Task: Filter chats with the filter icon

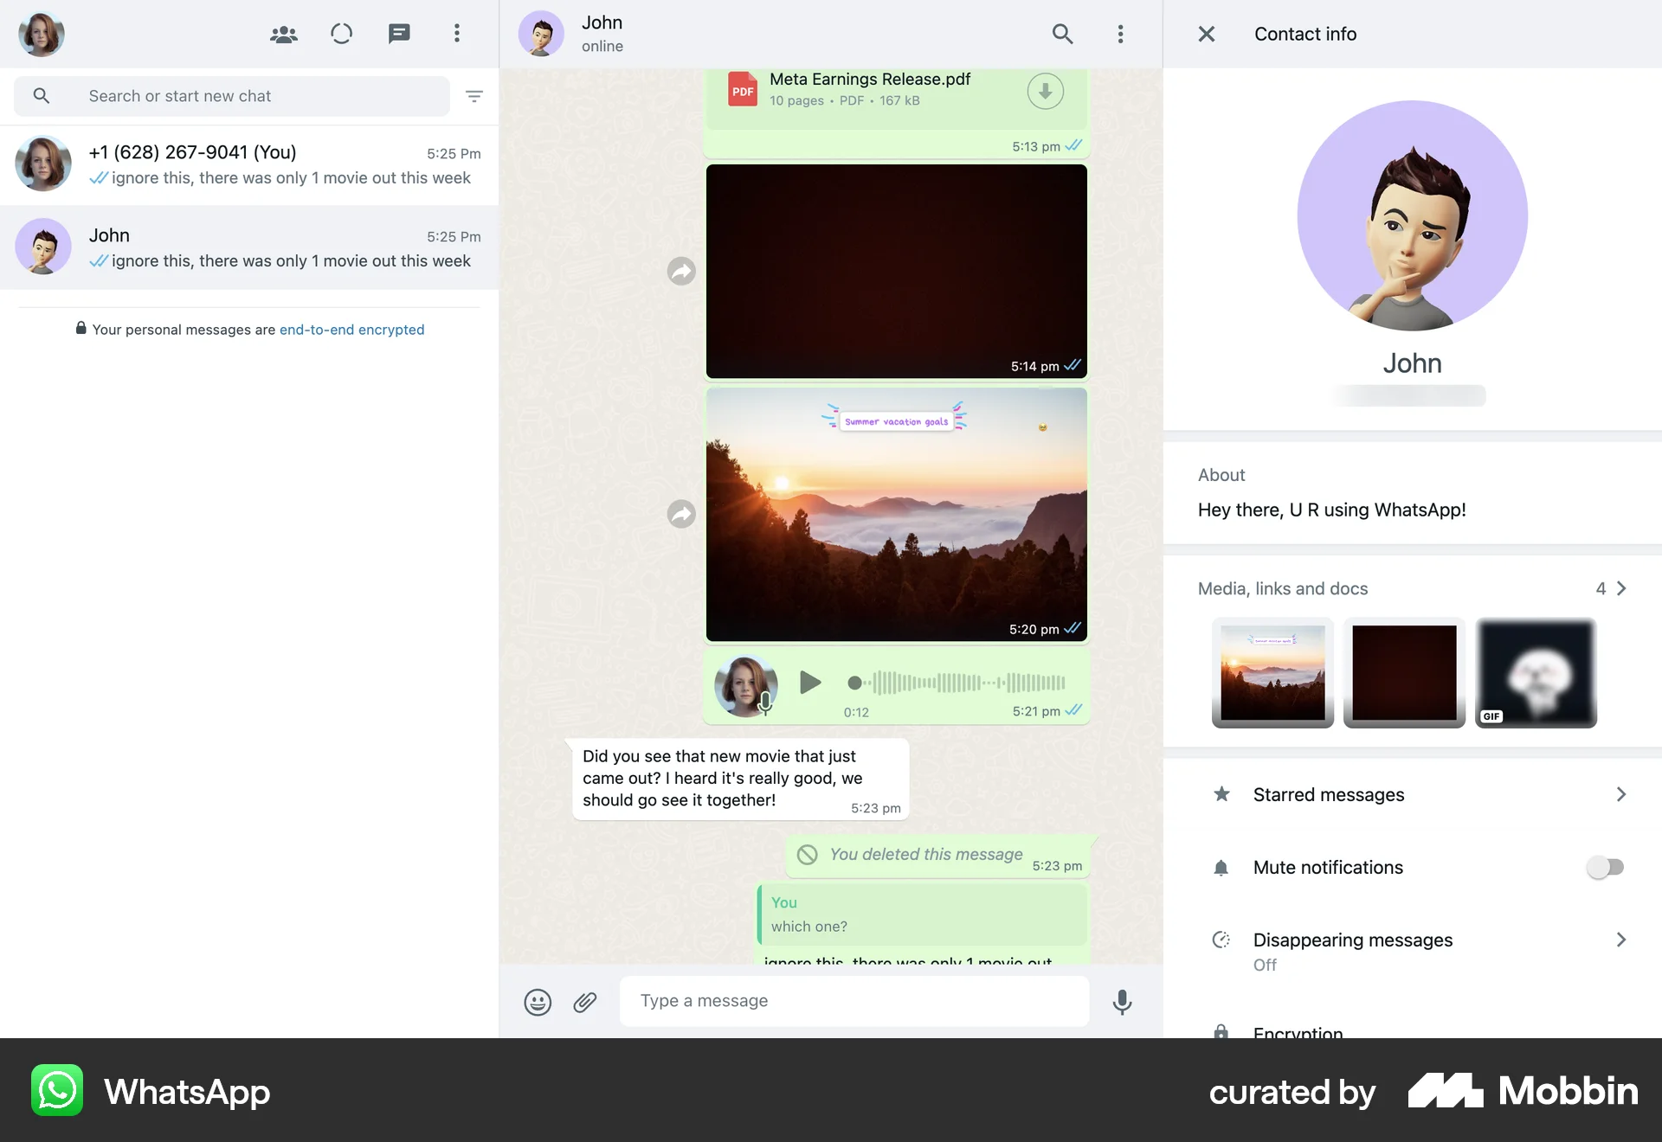Action: pyautogui.click(x=474, y=96)
